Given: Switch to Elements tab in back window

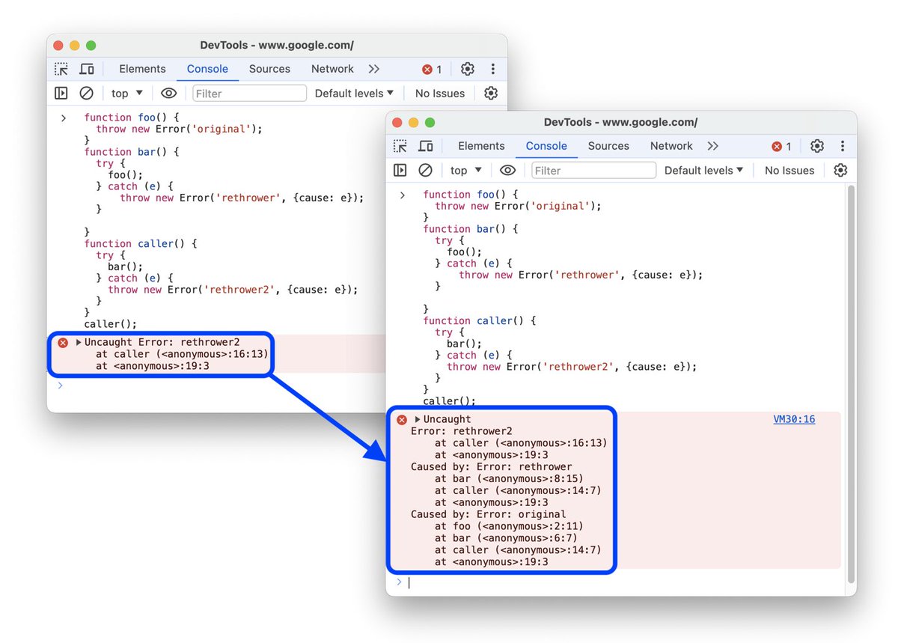Looking at the screenshot, I should click(142, 69).
